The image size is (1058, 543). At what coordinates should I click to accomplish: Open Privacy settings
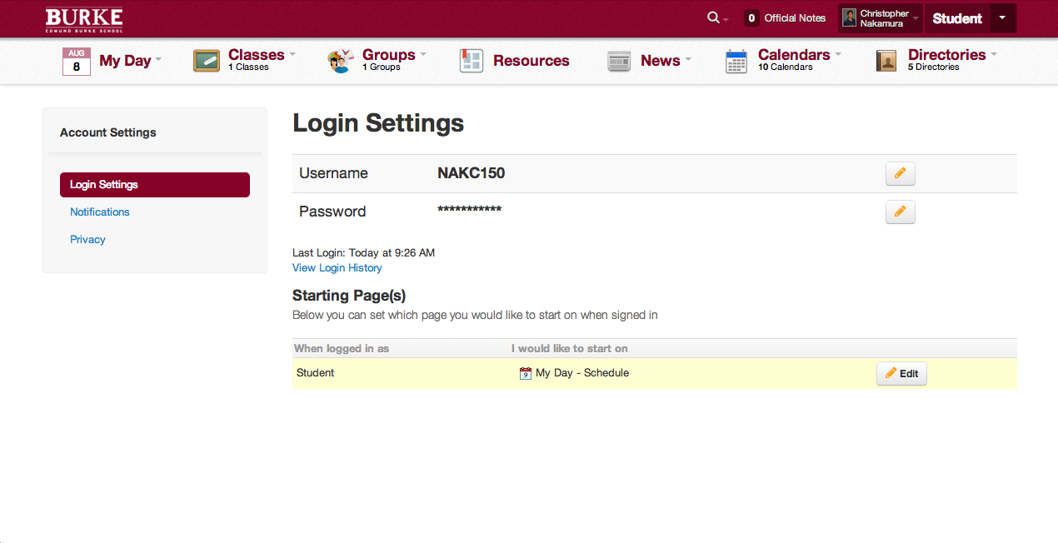click(87, 240)
